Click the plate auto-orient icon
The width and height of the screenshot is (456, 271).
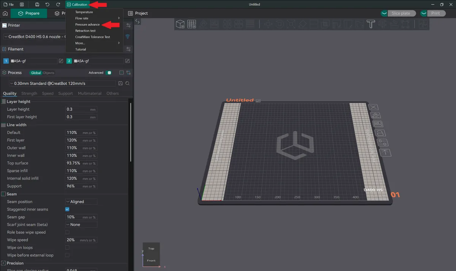(x=375, y=115)
